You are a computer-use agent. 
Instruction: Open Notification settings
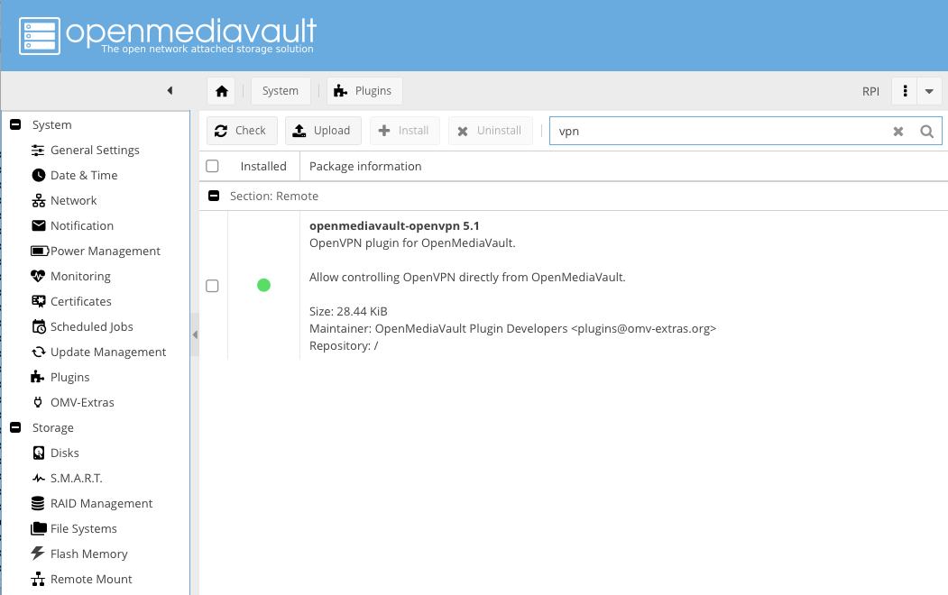click(x=82, y=226)
